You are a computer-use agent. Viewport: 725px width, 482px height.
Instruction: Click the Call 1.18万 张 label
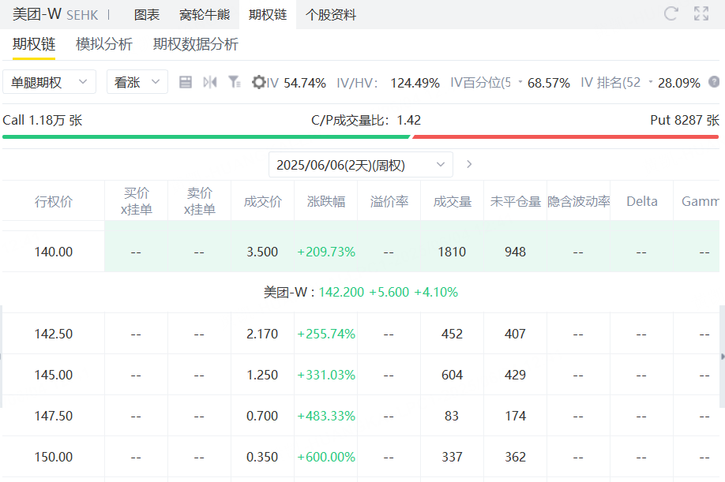point(43,120)
